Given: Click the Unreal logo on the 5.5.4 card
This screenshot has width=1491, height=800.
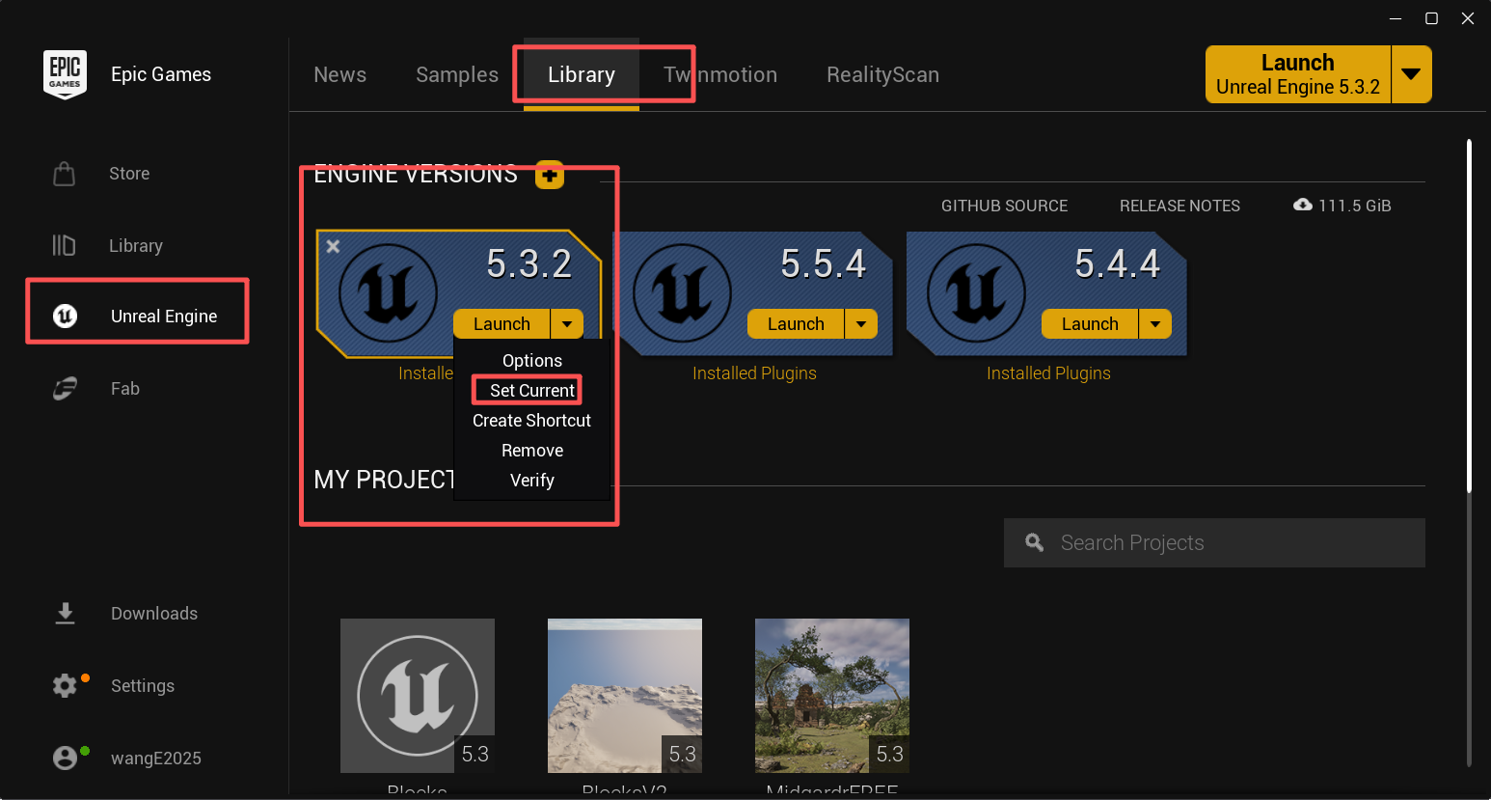Looking at the screenshot, I should (x=683, y=292).
